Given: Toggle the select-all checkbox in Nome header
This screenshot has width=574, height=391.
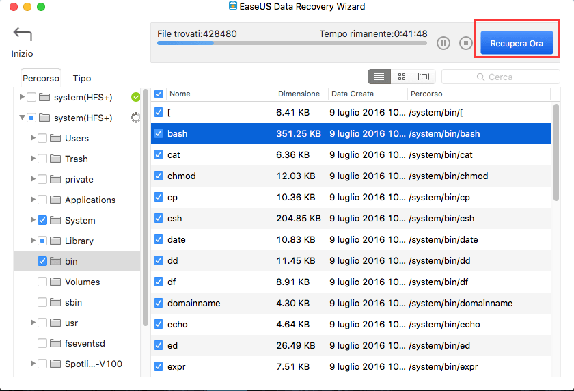Looking at the screenshot, I should click(x=159, y=94).
